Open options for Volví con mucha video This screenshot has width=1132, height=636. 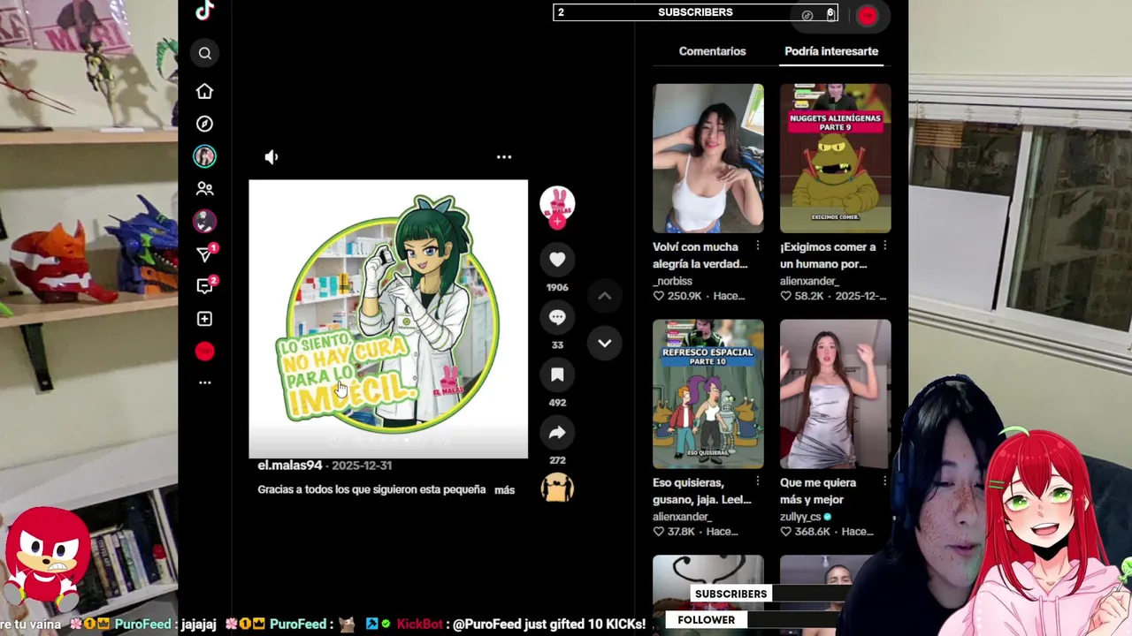point(758,246)
